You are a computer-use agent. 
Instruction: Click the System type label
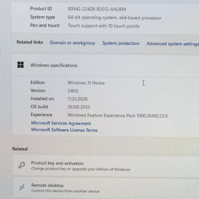pyautogui.click(x=43, y=17)
